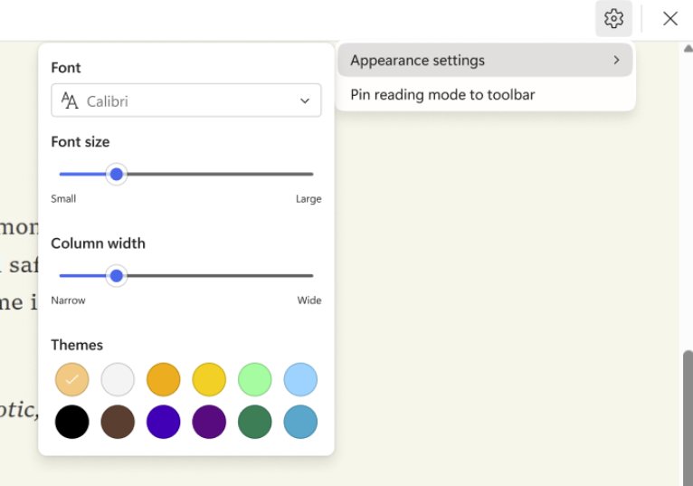
Task: Select the black theme swatch
Action: pyautogui.click(x=72, y=422)
